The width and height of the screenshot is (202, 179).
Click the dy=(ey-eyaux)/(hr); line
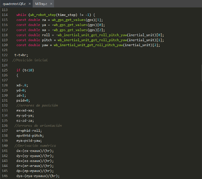35,156
